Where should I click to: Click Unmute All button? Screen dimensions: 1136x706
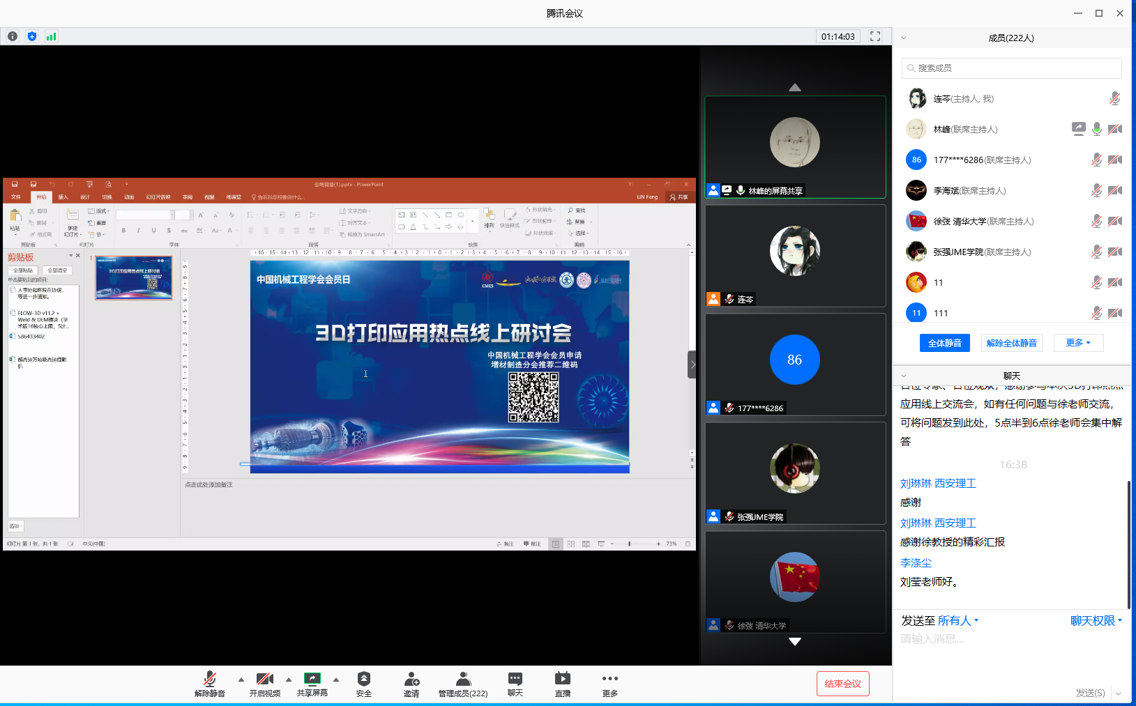tap(1012, 343)
